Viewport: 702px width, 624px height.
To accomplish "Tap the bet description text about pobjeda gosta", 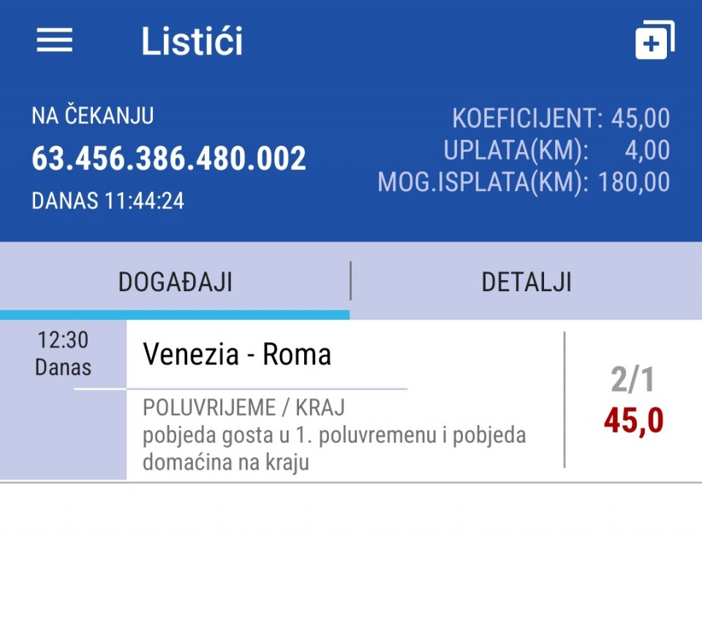I will tap(334, 449).
